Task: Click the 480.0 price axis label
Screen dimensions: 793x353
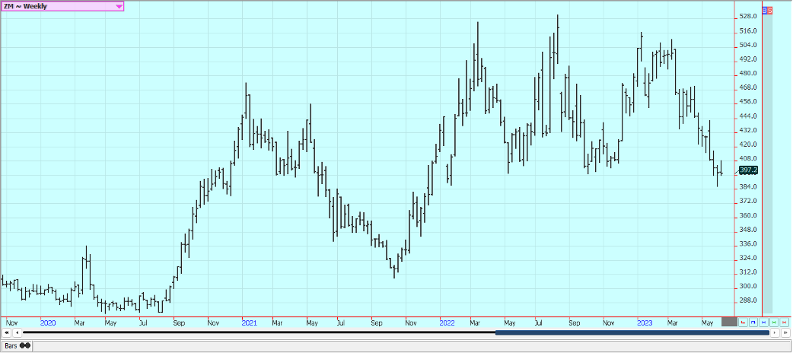Action: (x=749, y=73)
